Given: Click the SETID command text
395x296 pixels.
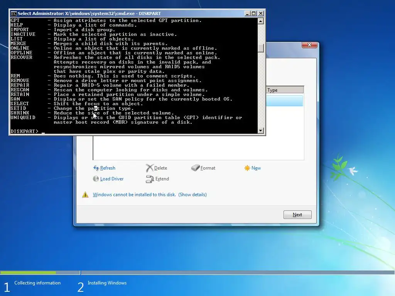Looking at the screenshot, I should click(x=18, y=108).
